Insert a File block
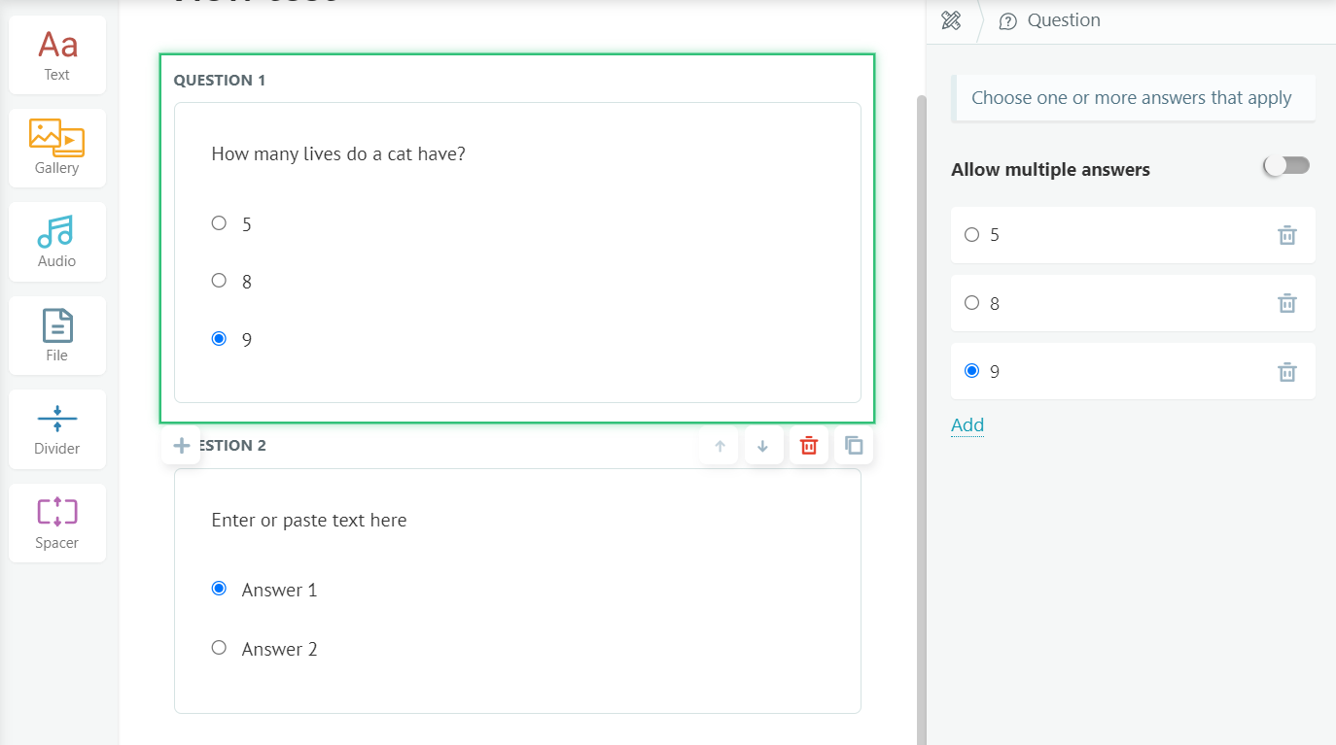The image size is (1336, 745). (57, 335)
